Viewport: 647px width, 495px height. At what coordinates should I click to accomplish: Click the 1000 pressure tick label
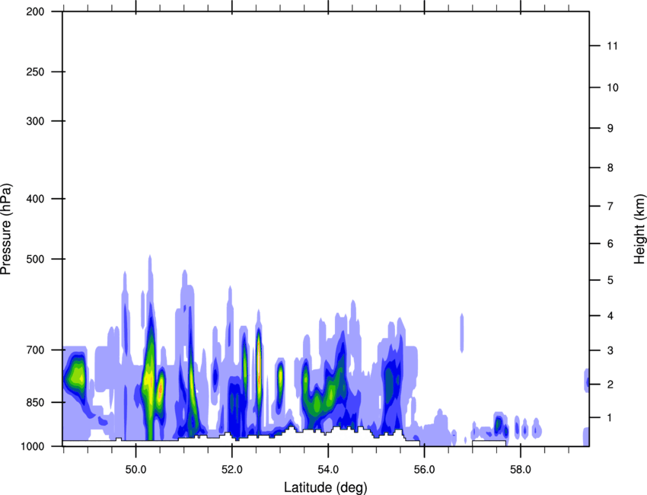pyautogui.click(x=33, y=446)
